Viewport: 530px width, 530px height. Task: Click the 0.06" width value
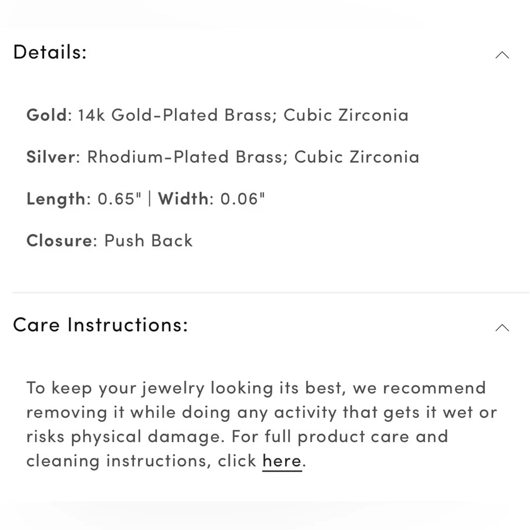[x=242, y=199]
